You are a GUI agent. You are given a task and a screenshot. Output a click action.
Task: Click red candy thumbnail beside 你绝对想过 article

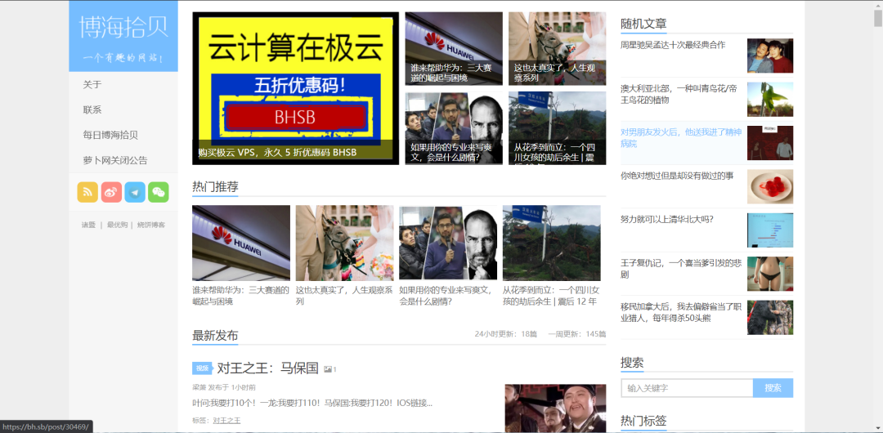[x=770, y=186]
